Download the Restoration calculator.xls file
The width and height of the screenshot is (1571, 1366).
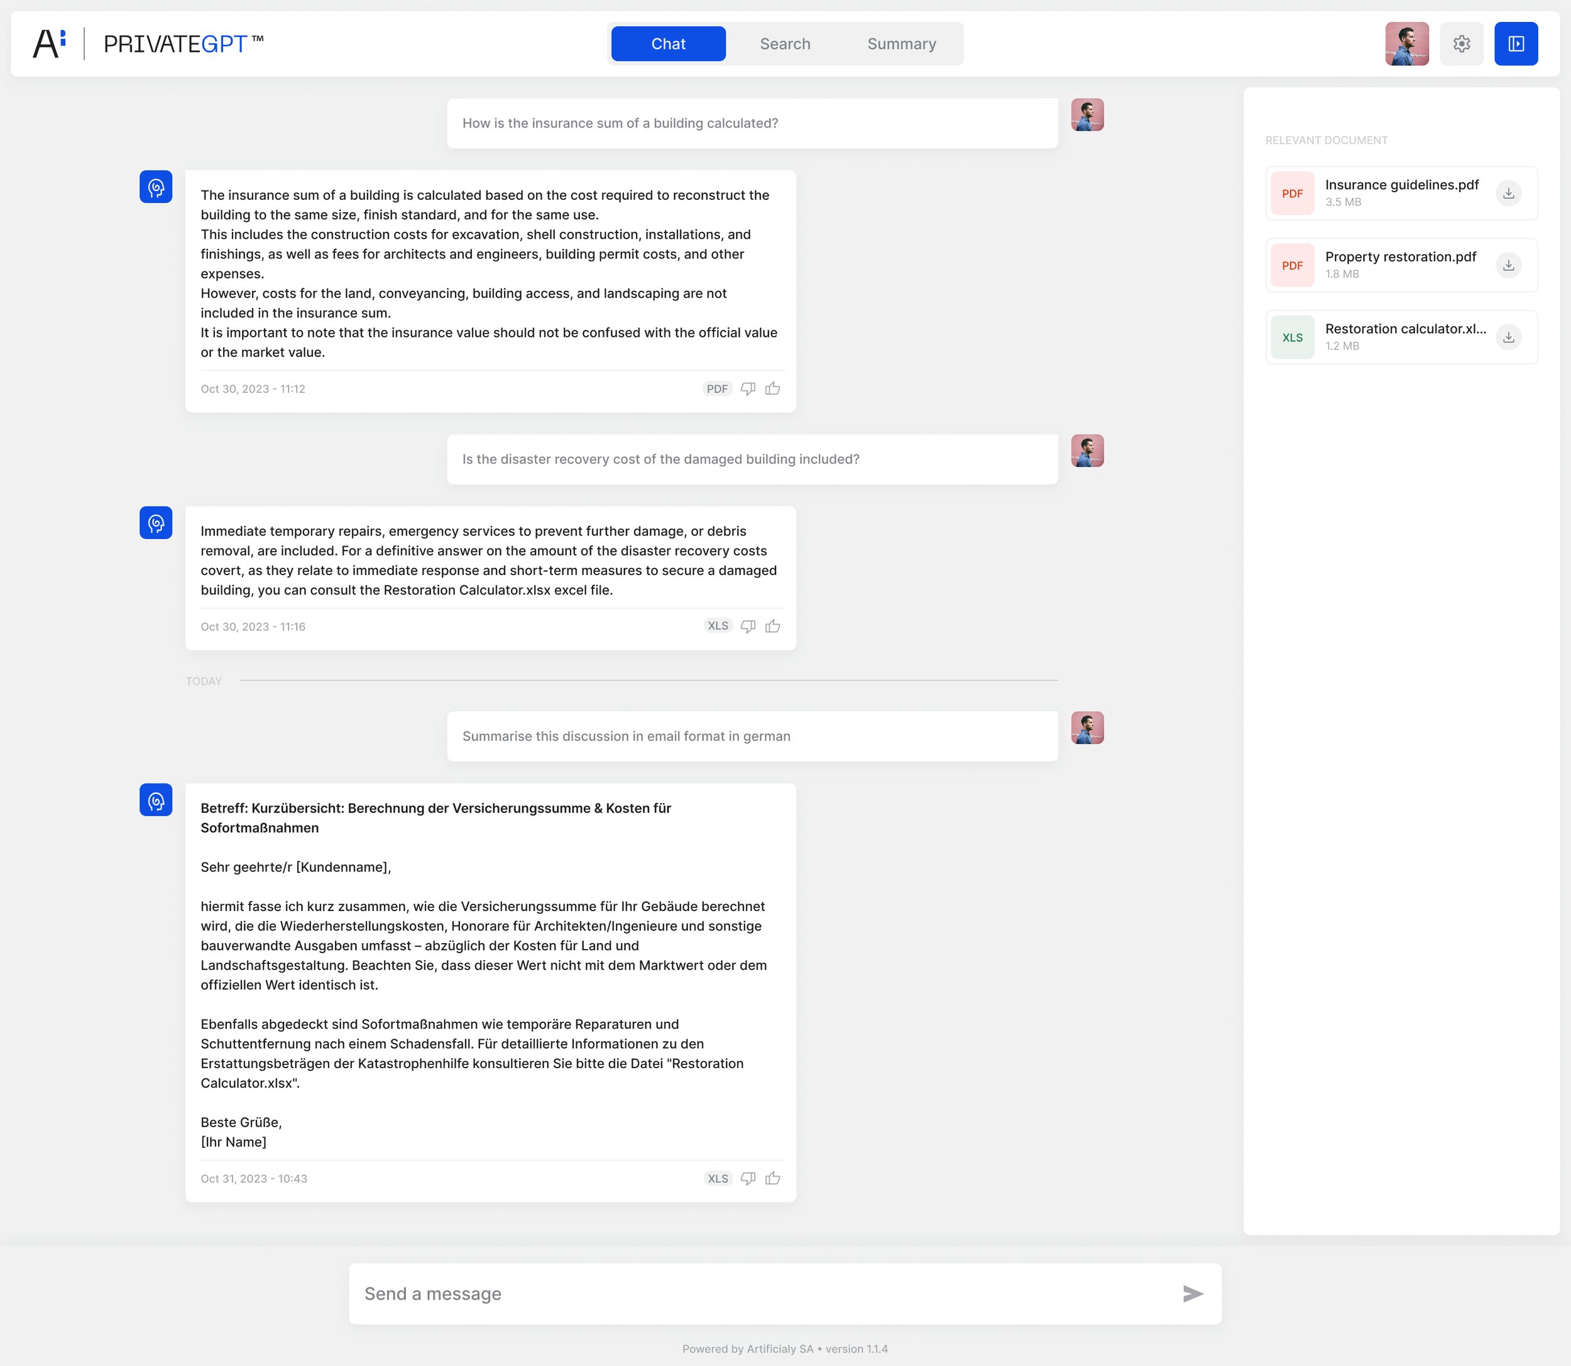1508,337
